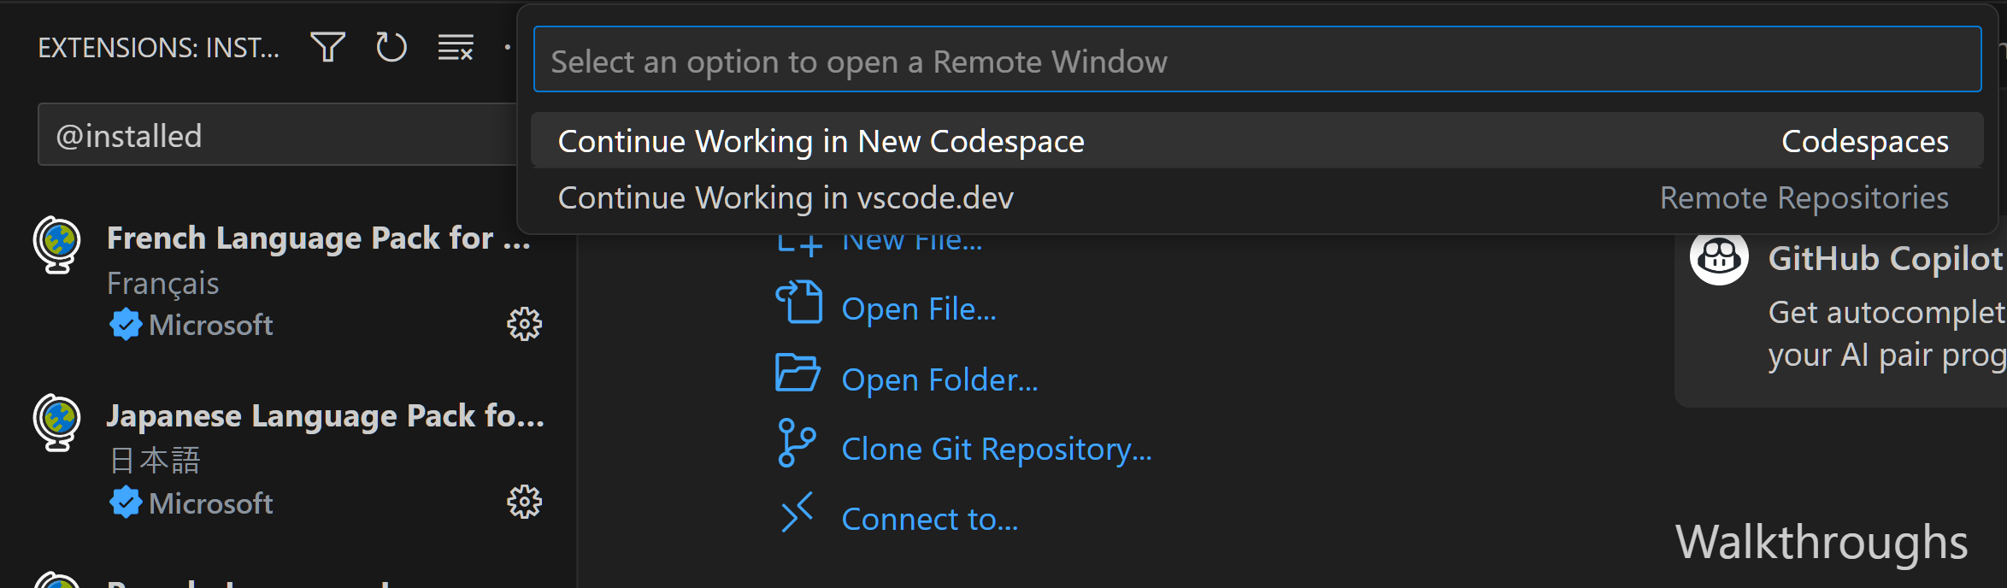2007x588 pixels.
Task: Select Continue Working in vscode.dev
Action: (x=786, y=197)
